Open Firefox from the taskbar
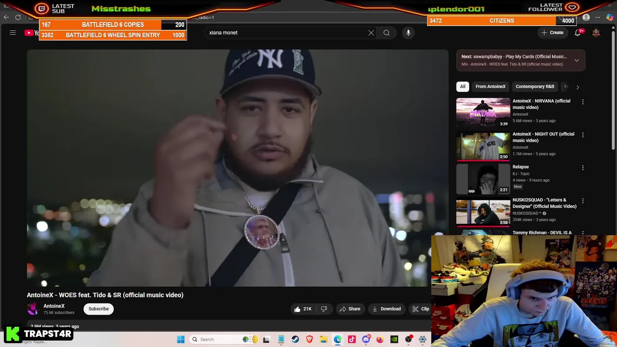 pyautogui.click(x=380, y=339)
